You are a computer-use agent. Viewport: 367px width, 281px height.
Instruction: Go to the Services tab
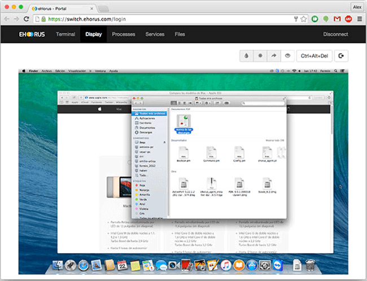(155, 34)
